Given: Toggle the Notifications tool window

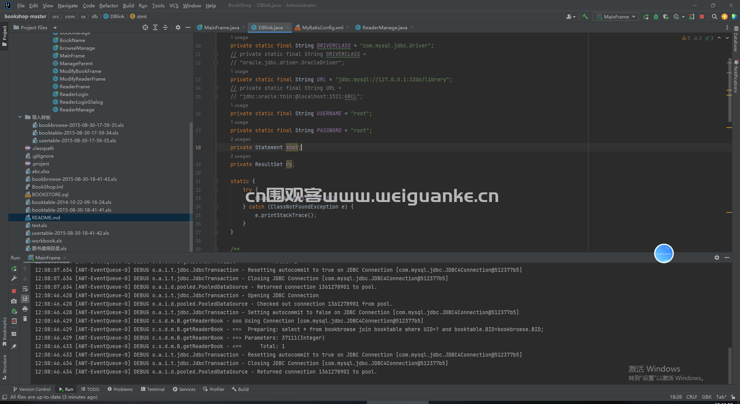Looking at the screenshot, I should (x=736, y=76).
